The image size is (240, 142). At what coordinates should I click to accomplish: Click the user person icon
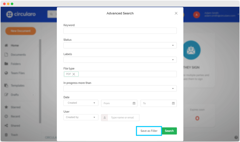click(x=105, y=118)
